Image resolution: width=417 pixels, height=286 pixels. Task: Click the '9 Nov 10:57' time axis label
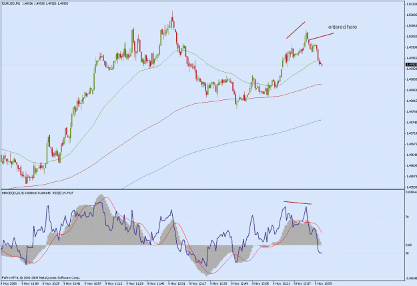[x=93, y=283]
